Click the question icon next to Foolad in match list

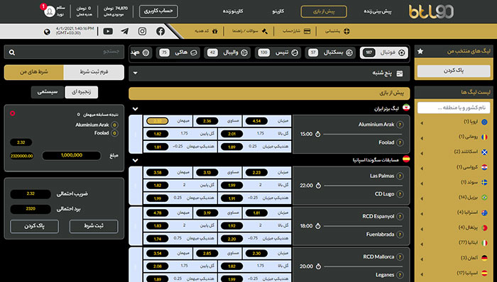400,142
